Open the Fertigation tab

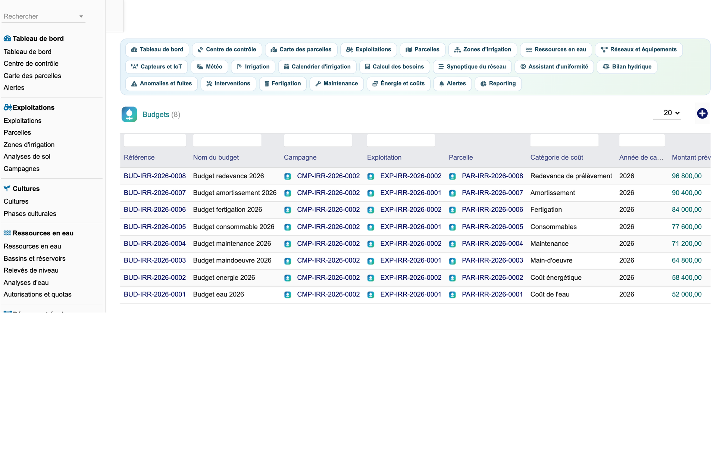click(x=283, y=84)
